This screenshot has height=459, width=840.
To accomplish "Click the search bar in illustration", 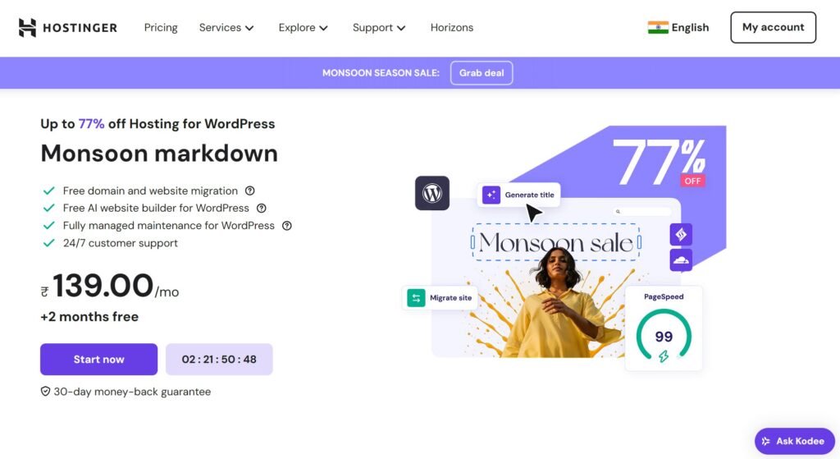I will pyautogui.click(x=642, y=211).
